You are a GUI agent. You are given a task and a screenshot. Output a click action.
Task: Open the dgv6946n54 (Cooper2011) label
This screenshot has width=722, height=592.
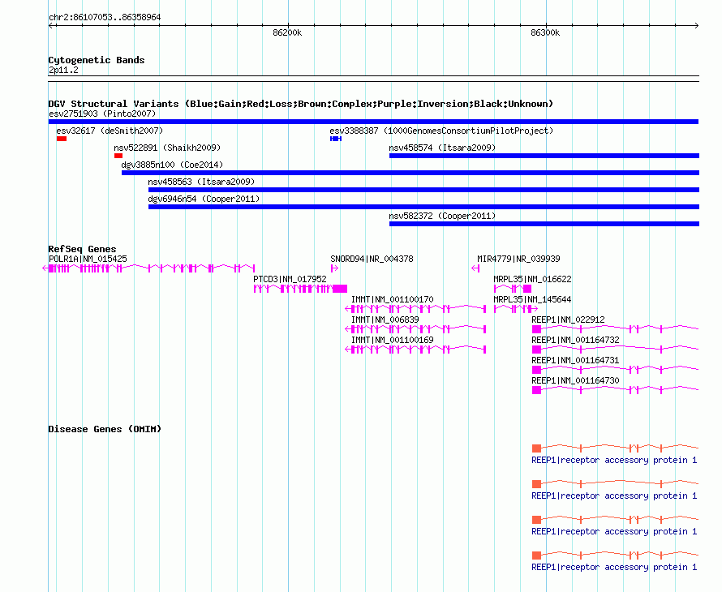(204, 199)
